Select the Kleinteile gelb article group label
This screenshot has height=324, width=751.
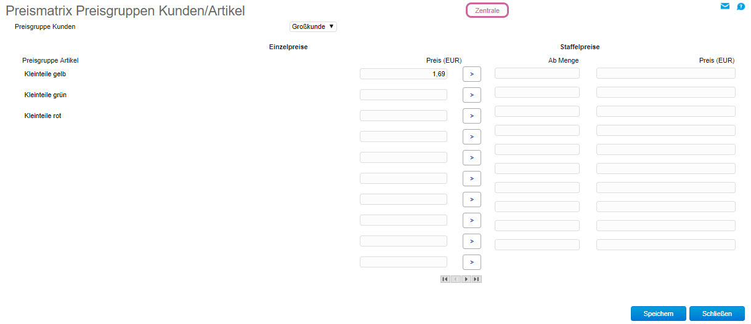pos(45,74)
